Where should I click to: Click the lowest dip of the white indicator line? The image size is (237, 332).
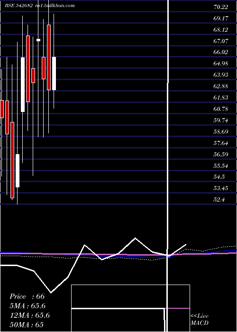click(51, 293)
